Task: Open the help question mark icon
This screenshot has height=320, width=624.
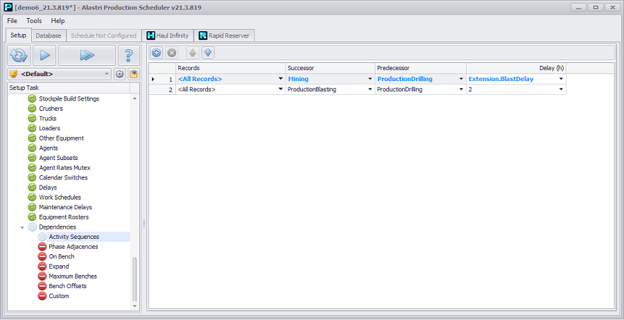Action: (129, 55)
